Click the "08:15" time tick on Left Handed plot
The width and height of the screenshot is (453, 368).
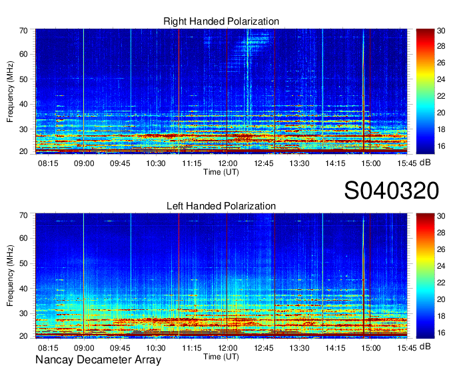pos(48,348)
